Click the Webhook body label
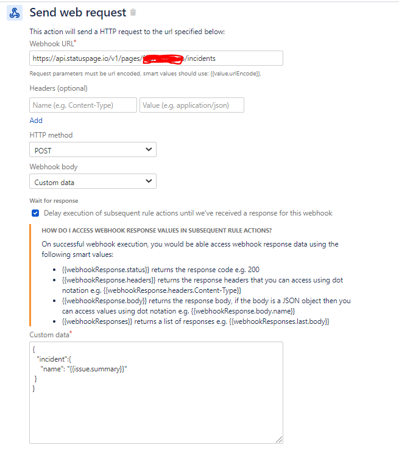Viewport: 399px width, 456px height. click(x=54, y=167)
